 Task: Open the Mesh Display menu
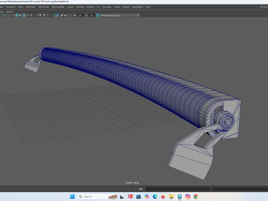[58, 7]
